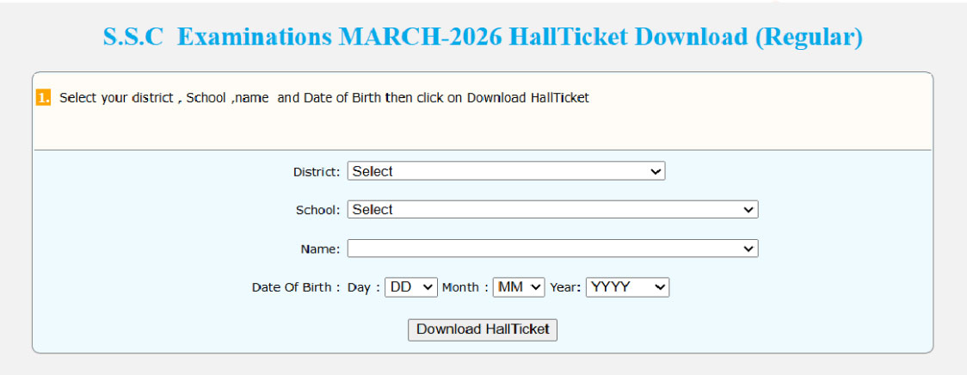Click the "Year:" label text
This screenshot has width=967, height=375.
click(566, 288)
